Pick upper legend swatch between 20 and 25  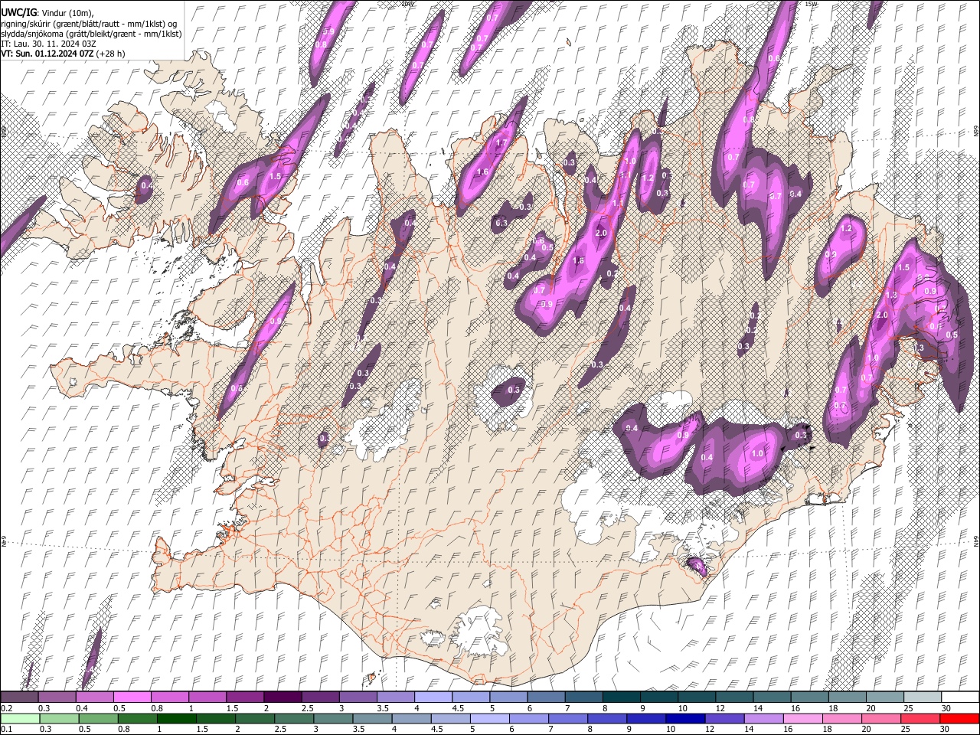[x=884, y=697]
